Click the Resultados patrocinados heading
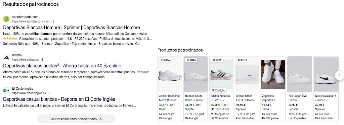Screen dimensions: 344x125 click(x=31, y=4)
